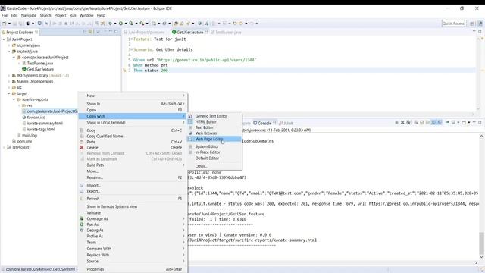Image resolution: width=485 pixels, height=273 pixels.
Task: Open the File menu
Action: 5,15
